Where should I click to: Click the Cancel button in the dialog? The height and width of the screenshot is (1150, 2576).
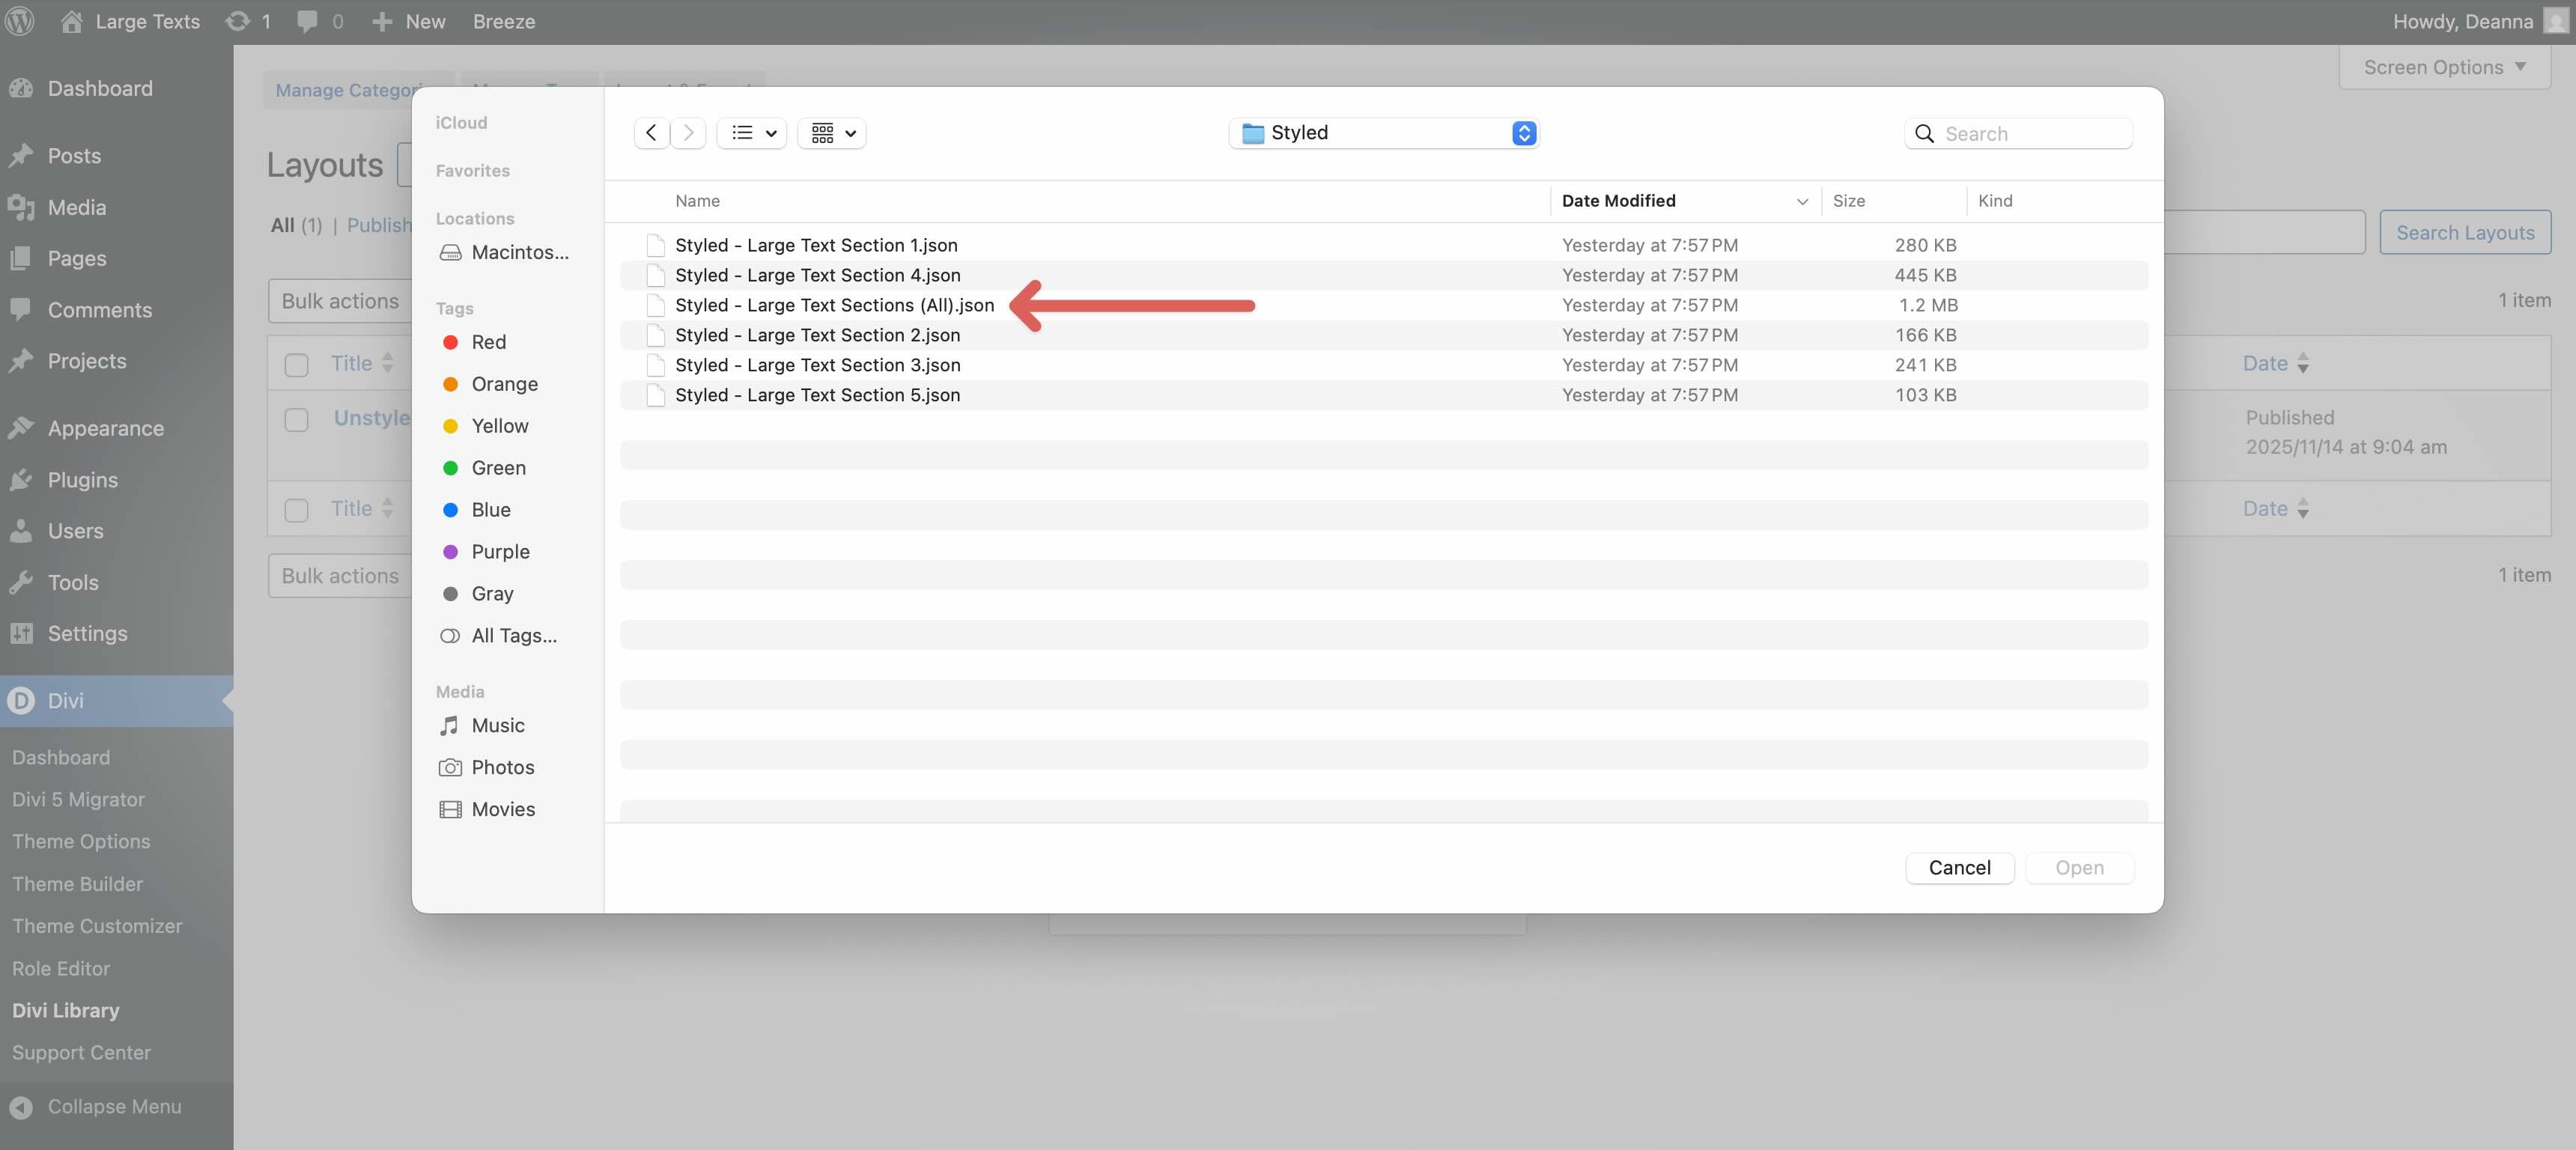(1959, 867)
